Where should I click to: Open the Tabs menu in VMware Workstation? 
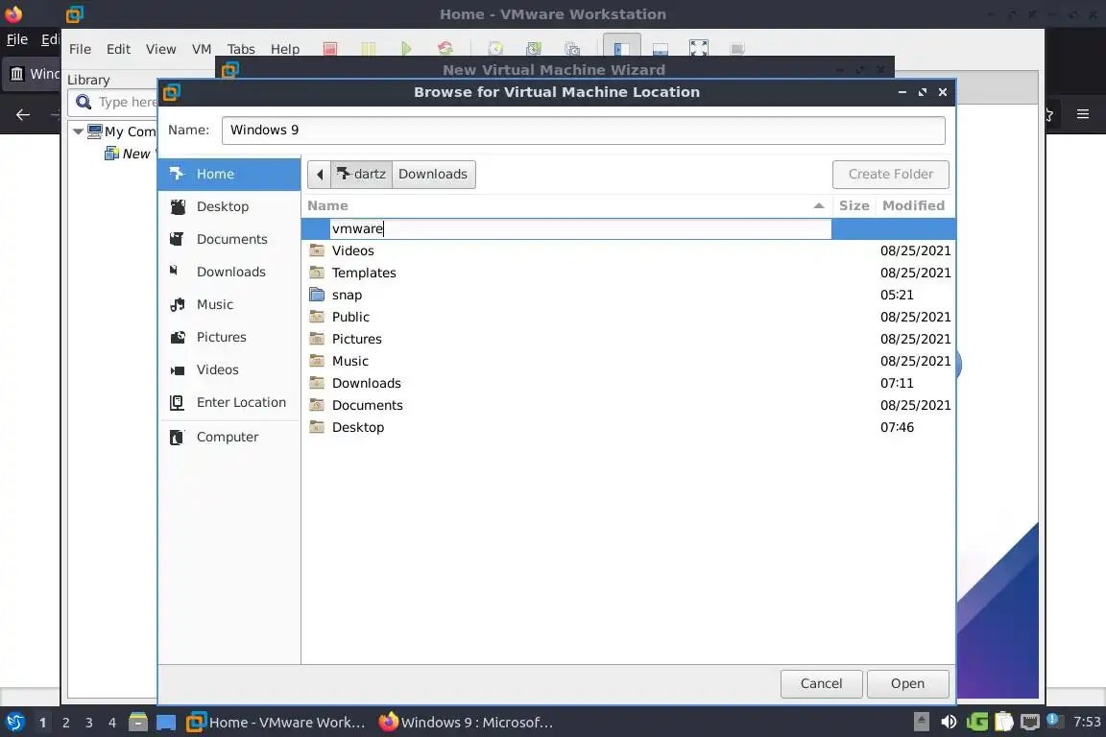click(241, 49)
